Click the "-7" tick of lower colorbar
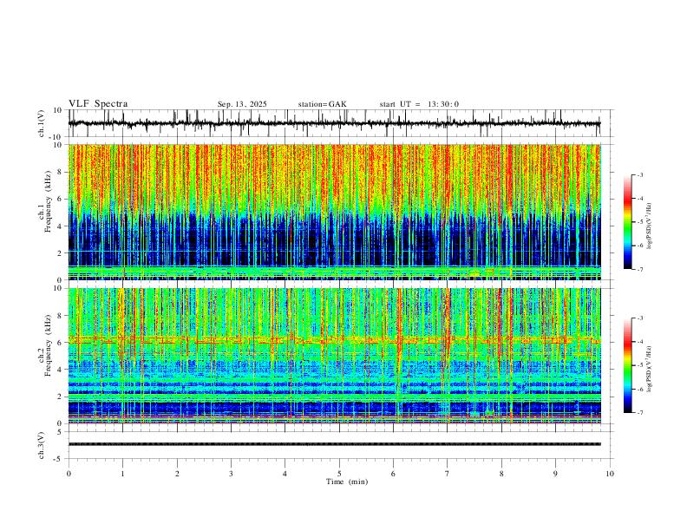Viewport: 687px width, 531px height. [640, 413]
